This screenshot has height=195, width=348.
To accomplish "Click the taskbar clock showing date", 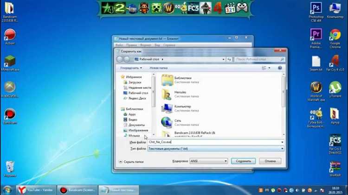I will [x=335, y=190].
